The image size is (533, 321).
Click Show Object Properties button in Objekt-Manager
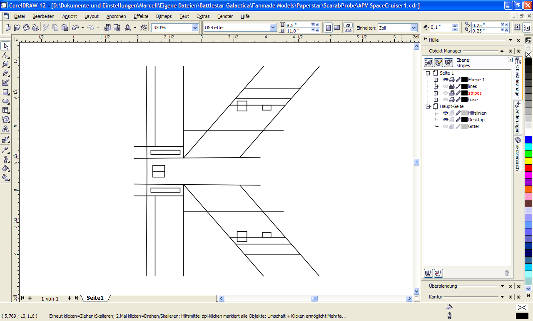[428, 63]
